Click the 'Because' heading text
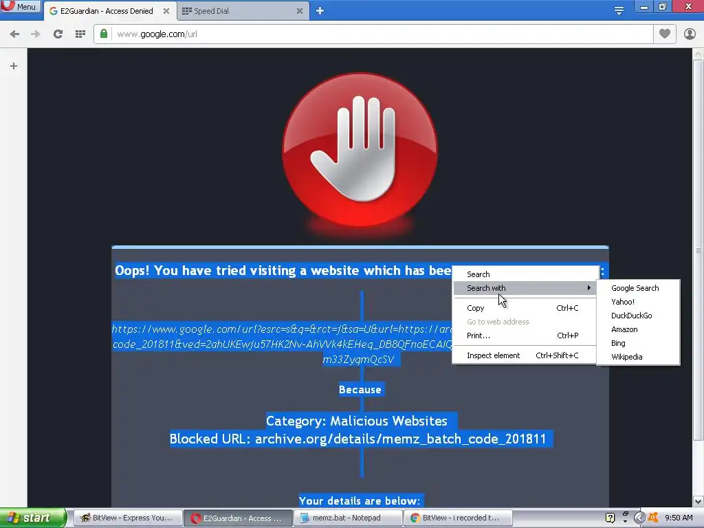The height and width of the screenshot is (528, 704). [360, 390]
